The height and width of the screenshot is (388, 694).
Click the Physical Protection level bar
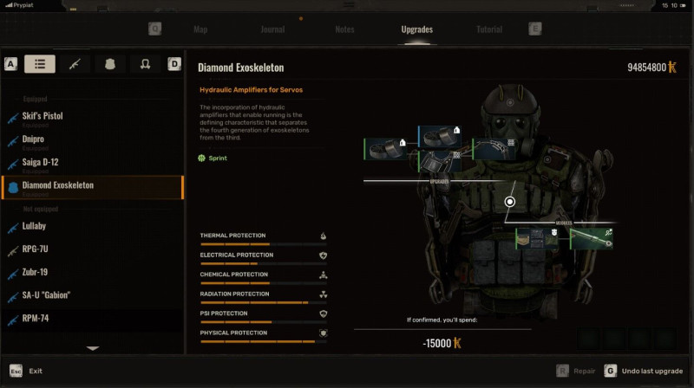pos(264,341)
